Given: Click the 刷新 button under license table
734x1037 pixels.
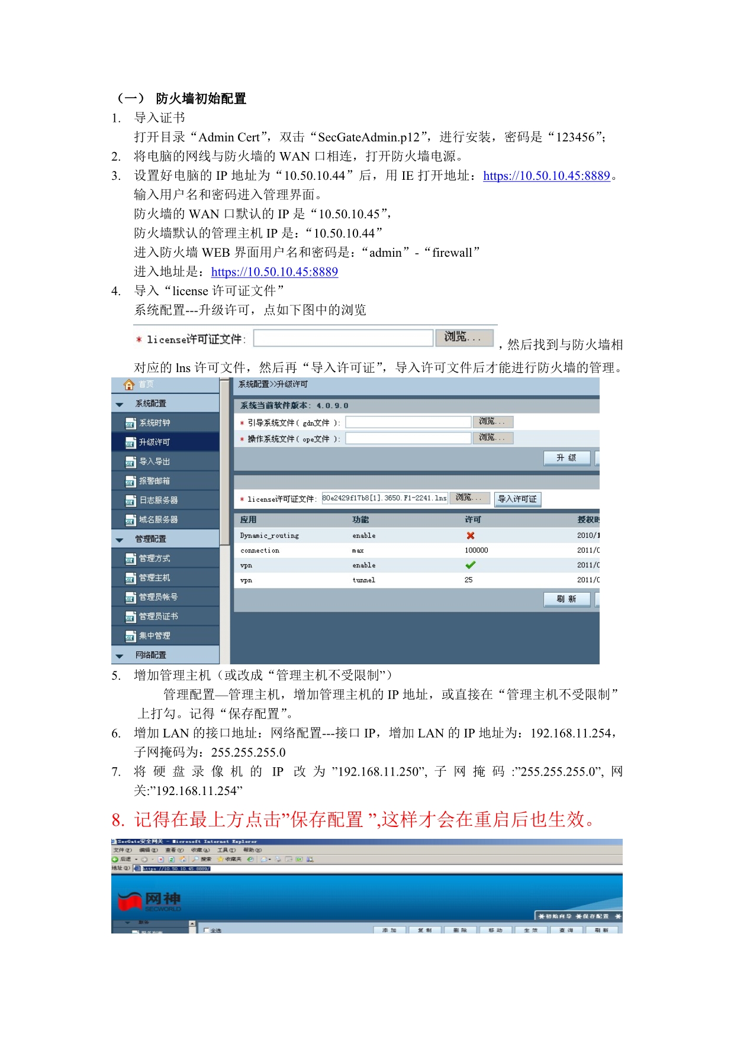Looking at the screenshot, I should pos(567,599).
